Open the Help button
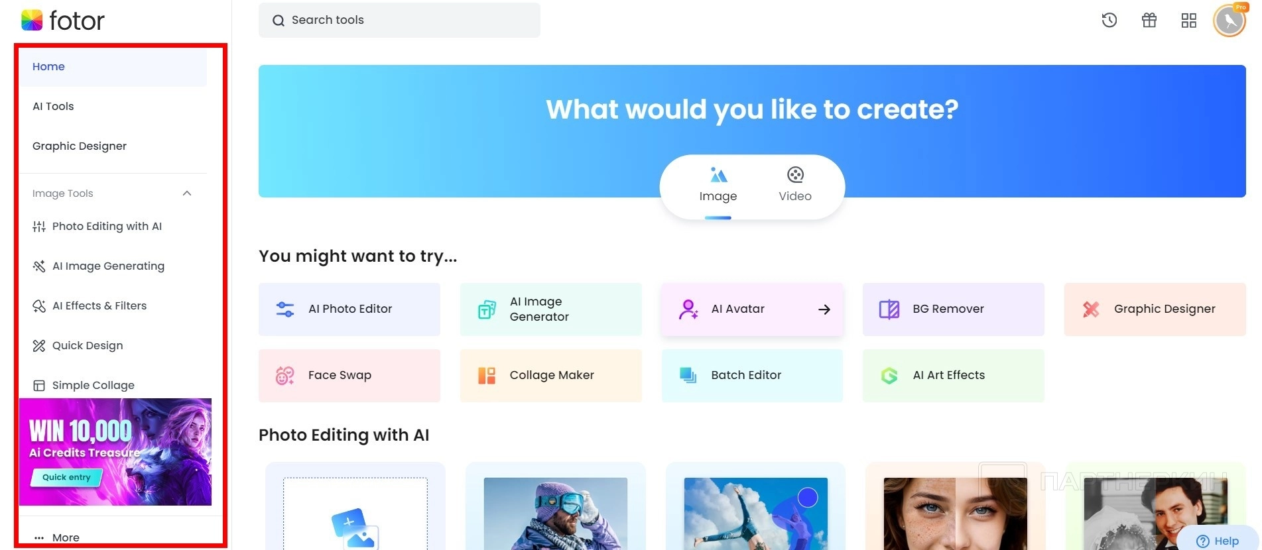Screen dimensions: 1262x550 click(1218, 541)
